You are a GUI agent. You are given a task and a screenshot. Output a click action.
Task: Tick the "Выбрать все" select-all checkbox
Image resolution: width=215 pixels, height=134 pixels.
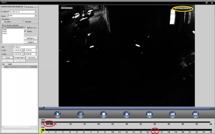(x=25, y=28)
